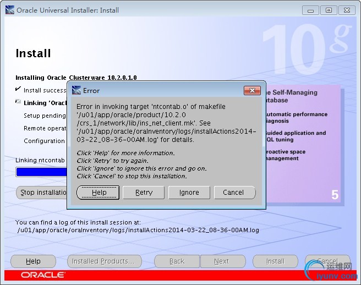The image size is (361, 285).
Task: Click the Oracle logo in red footer
Action: click(x=43, y=275)
